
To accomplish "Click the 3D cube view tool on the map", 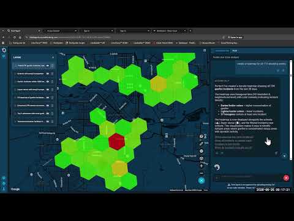I will point(202,158).
